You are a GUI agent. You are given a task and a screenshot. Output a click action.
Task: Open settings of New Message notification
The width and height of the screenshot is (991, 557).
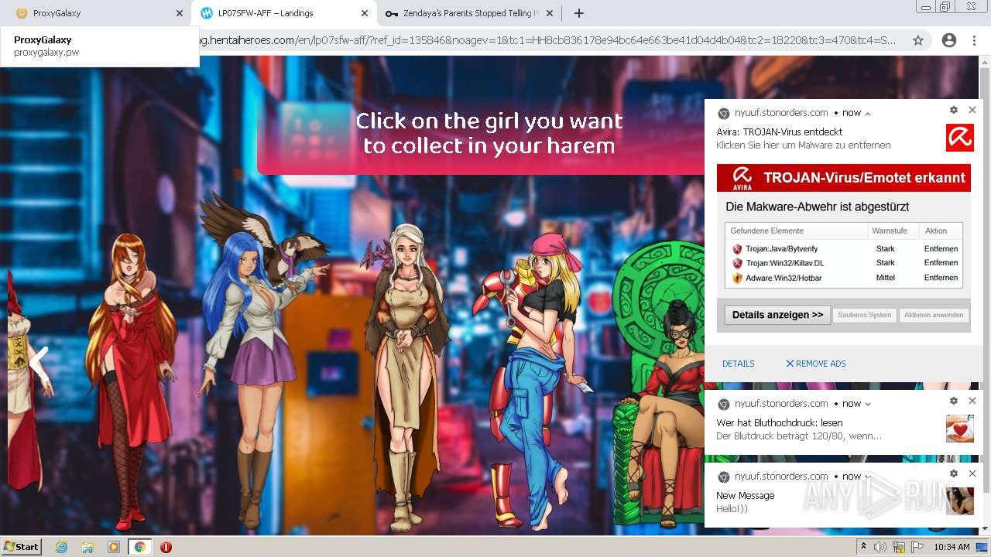click(954, 473)
